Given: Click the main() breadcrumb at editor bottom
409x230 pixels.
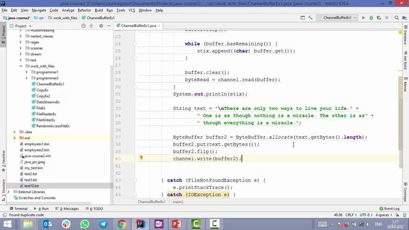Looking at the screenshot, I should (x=178, y=202).
